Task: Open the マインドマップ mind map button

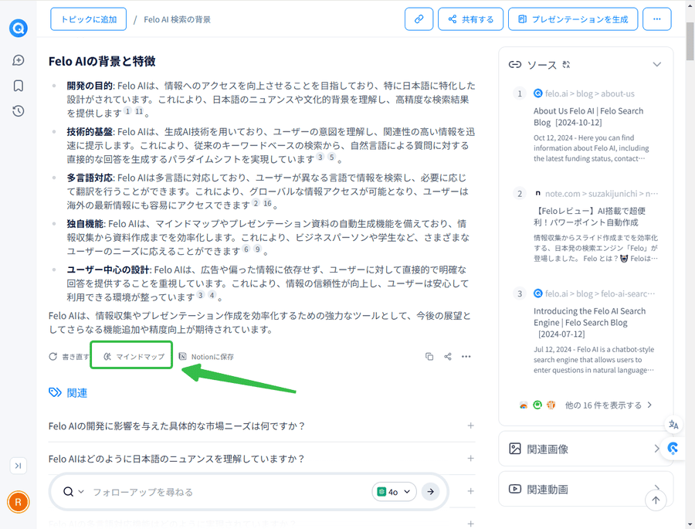Action: [134, 357]
